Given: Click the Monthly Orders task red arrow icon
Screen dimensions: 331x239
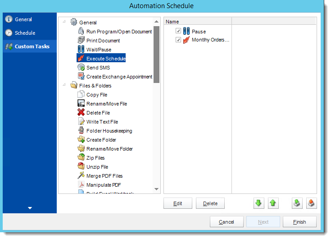Looking at the screenshot, I should 186,40.
